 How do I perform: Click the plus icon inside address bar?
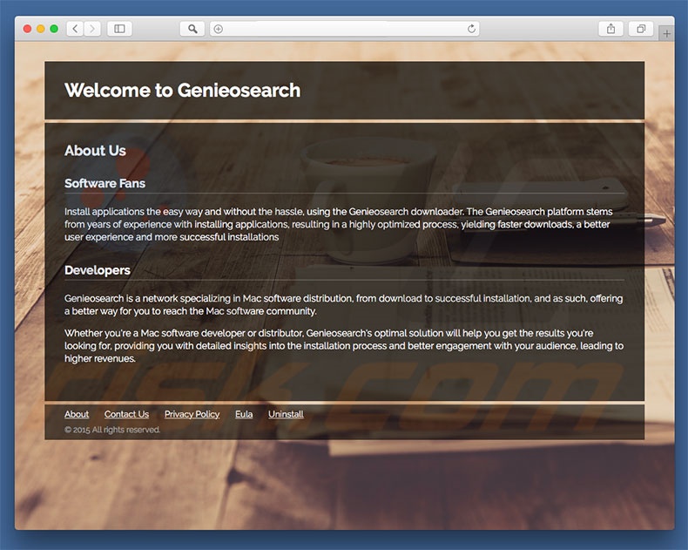point(219,29)
